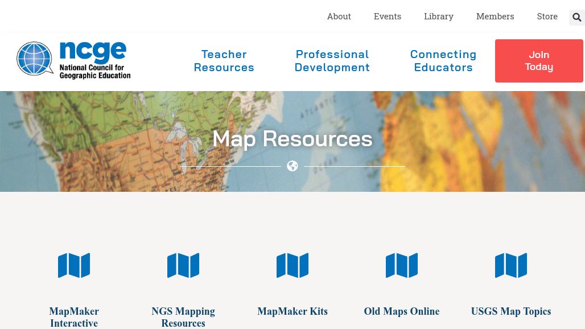Click the Join Today button

539,61
